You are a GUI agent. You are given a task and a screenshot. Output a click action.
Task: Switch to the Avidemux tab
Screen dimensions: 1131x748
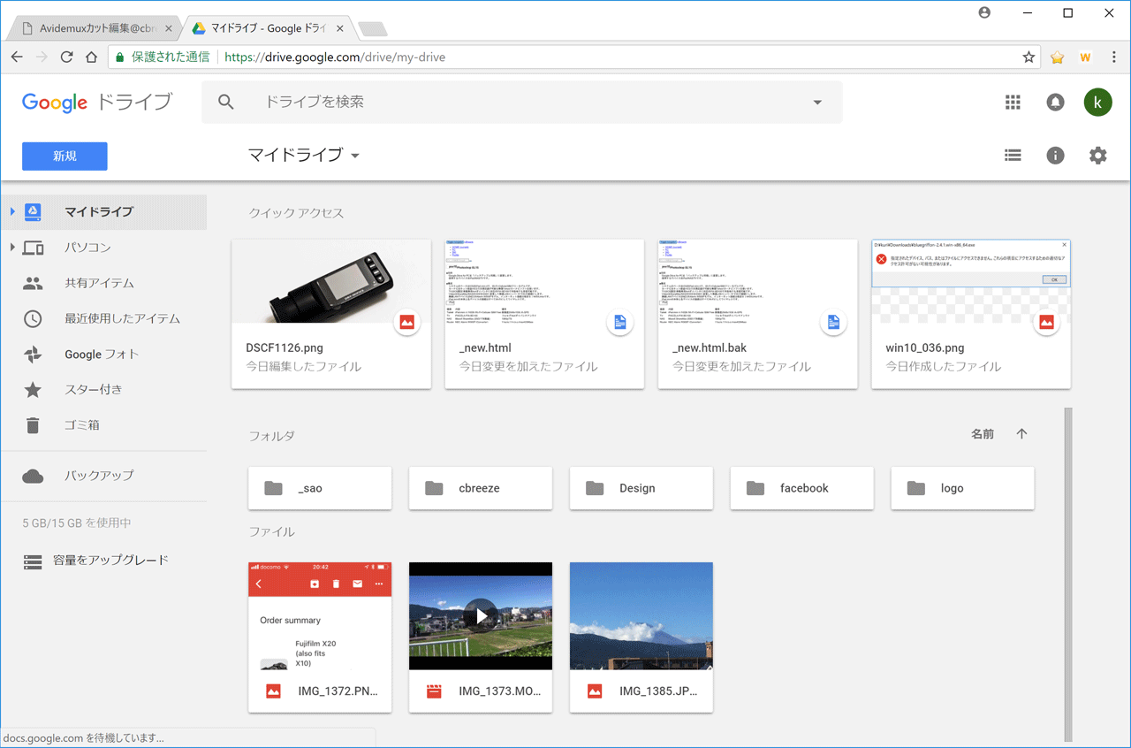tap(94, 28)
